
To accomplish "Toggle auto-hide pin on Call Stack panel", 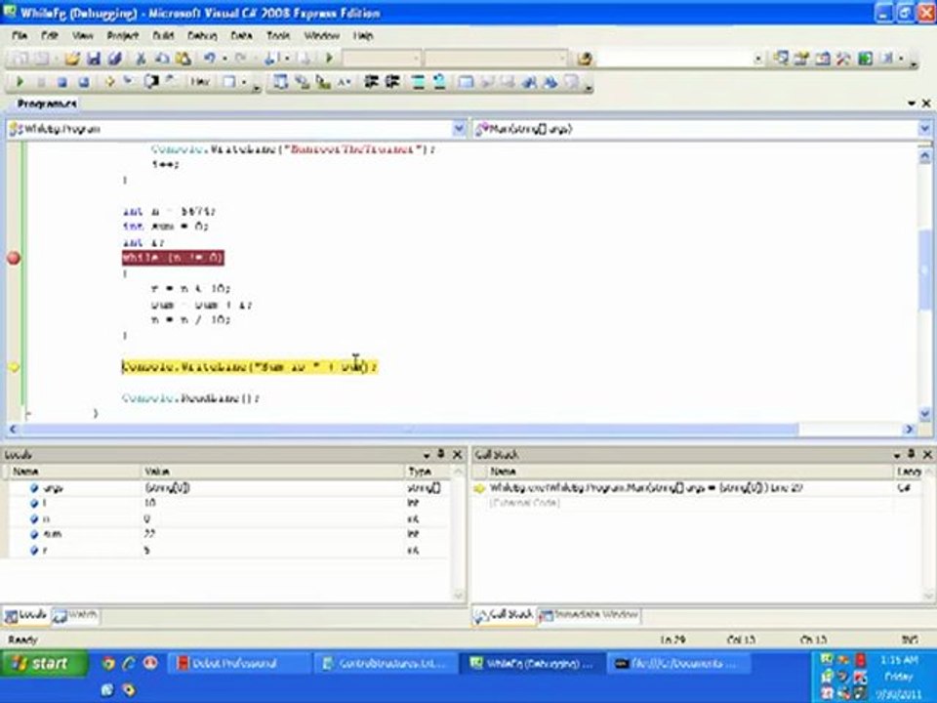I will [x=912, y=454].
